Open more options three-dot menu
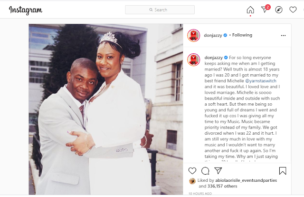This screenshot has height=197, width=304. coord(283,36)
